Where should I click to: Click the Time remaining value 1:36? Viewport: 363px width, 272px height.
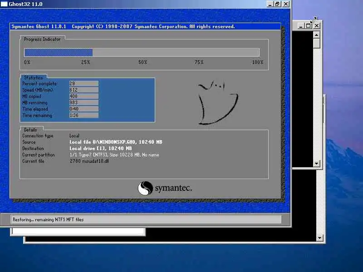(84, 115)
